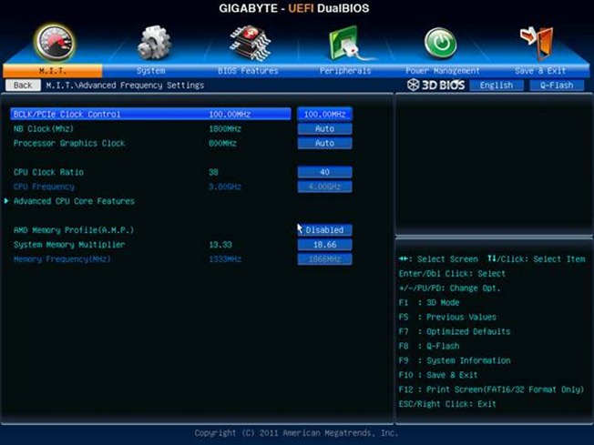
Task: Click the greyed CPU Frequency 4.00GHz box
Action: 324,187
